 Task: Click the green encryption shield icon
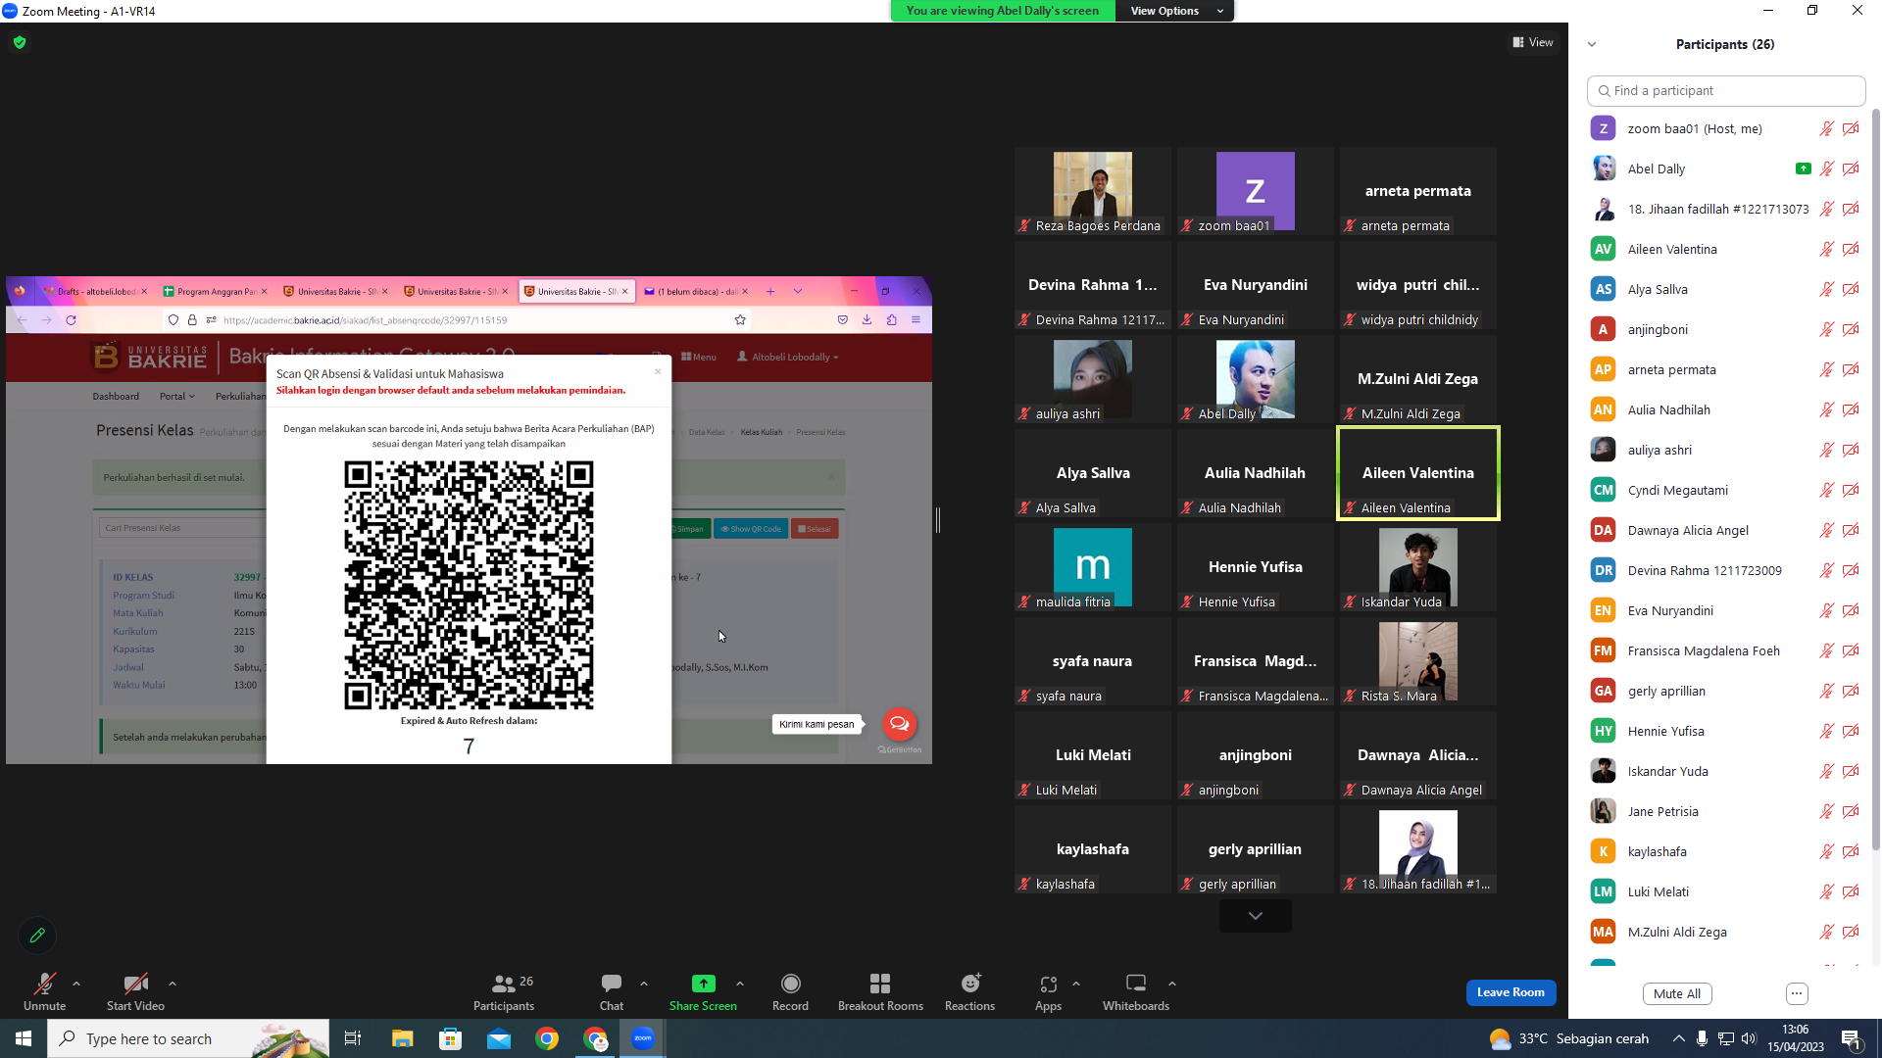(20, 42)
